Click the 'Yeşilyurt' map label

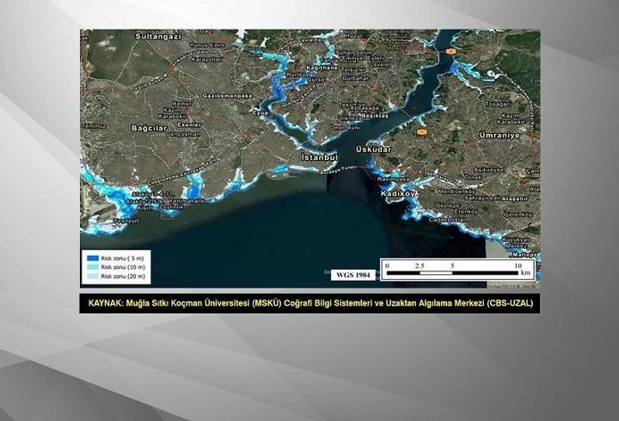[x=126, y=221]
